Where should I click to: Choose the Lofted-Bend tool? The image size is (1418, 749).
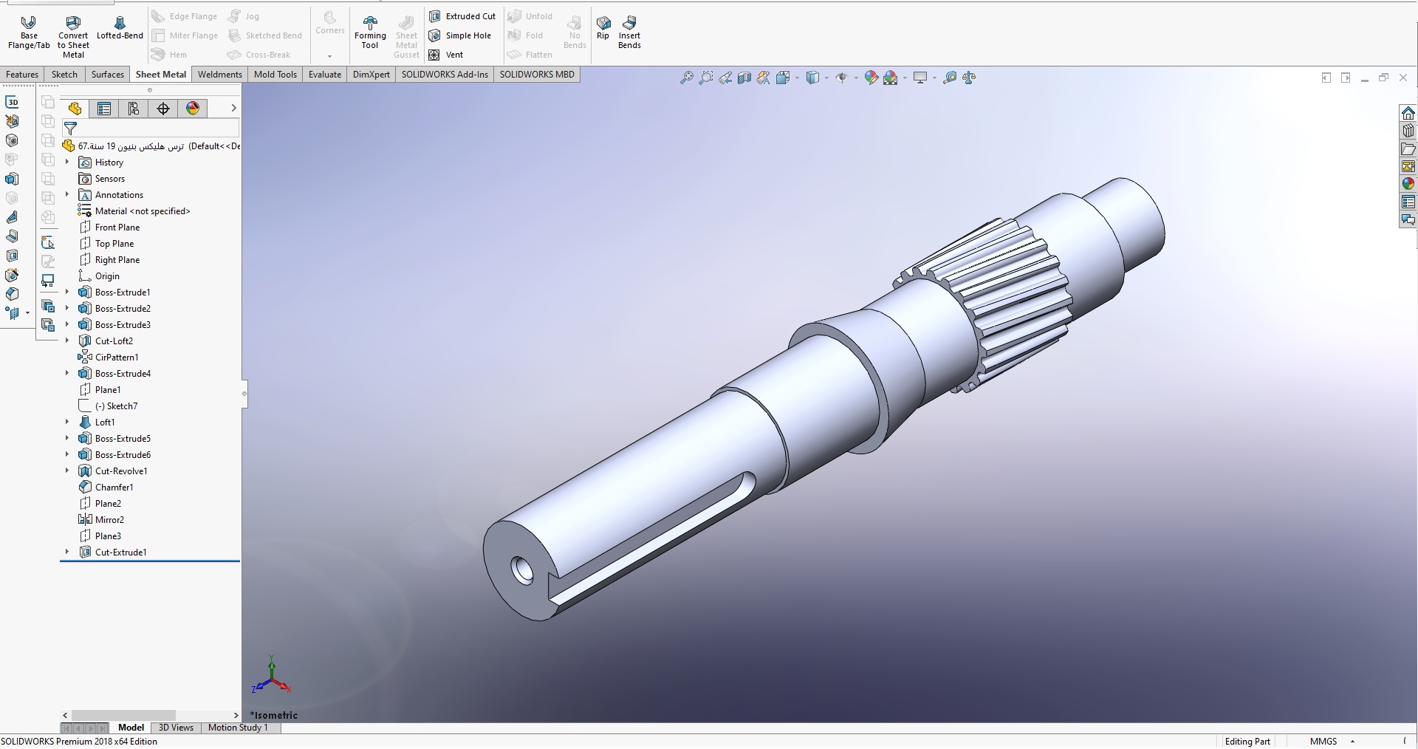click(x=120, y=28)
